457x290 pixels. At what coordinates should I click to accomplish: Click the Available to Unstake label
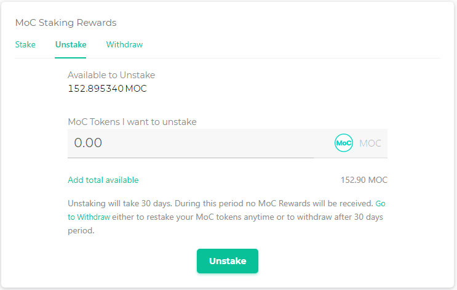click(111, 75)
